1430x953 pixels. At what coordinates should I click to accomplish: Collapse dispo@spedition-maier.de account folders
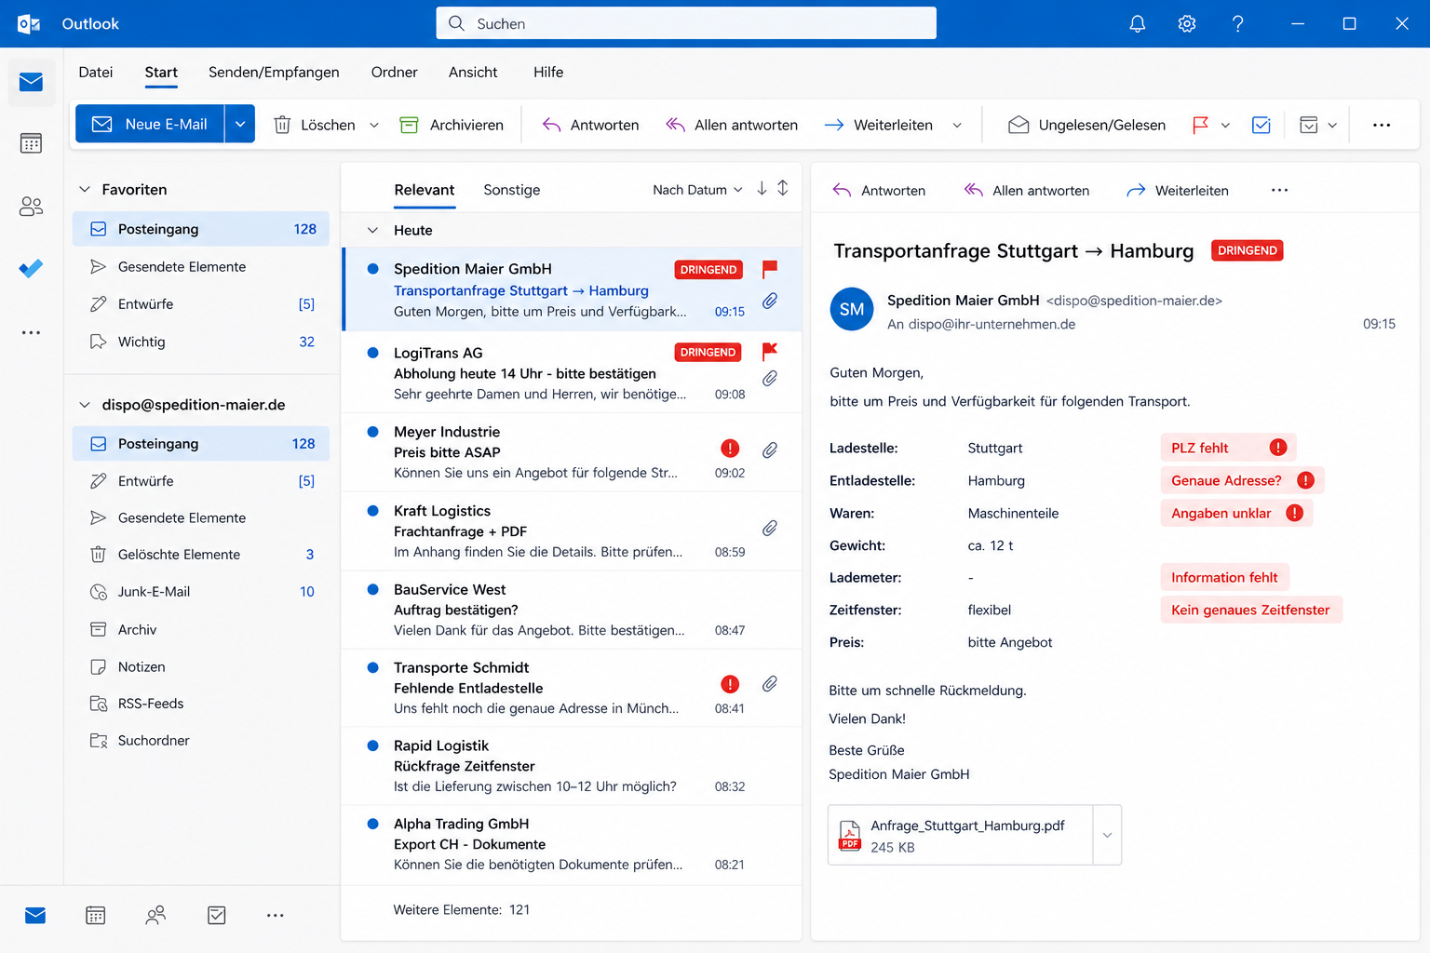(x=85, y=405)
